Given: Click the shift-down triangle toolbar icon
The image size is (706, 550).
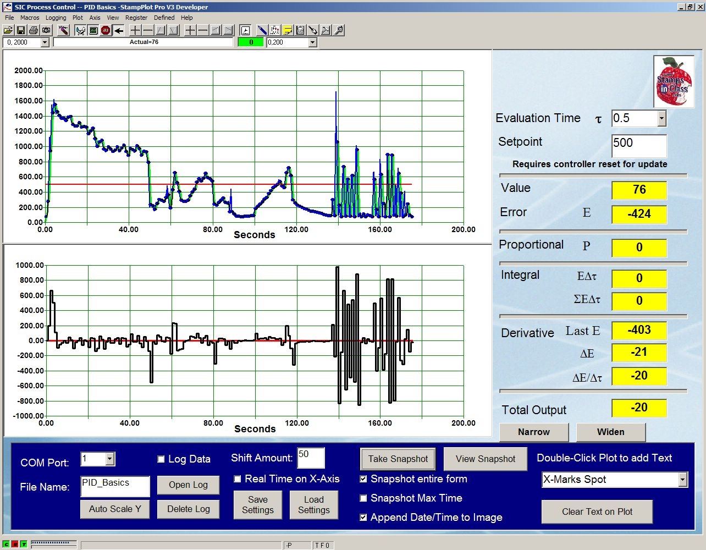Looking at the screenshot, I should 173,30.
